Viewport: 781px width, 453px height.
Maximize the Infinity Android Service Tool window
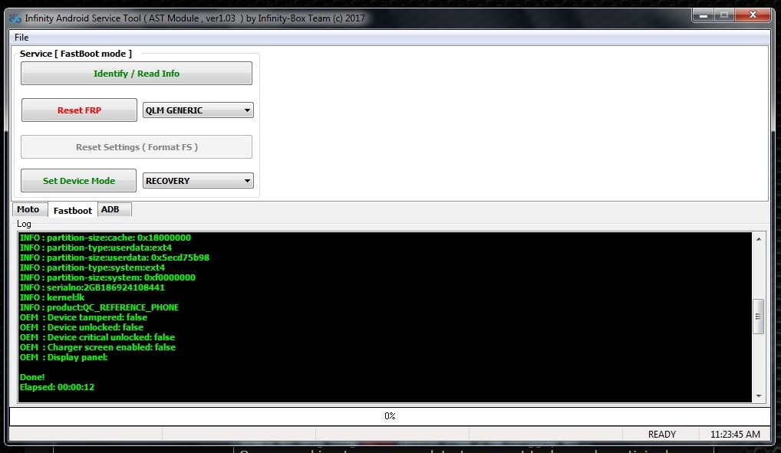pos(724,15)
